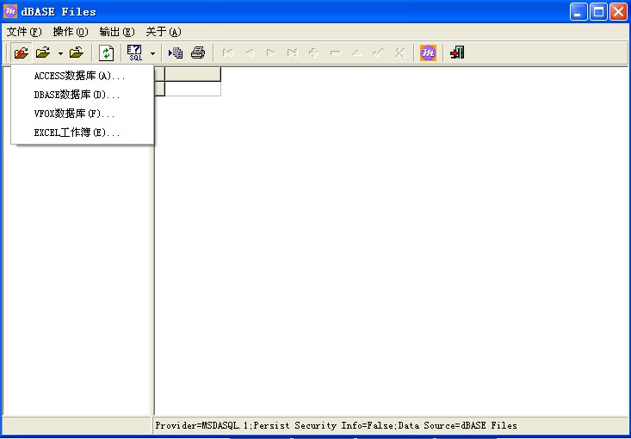
Task: Click the edit record triangle icon
Action: 356,53
